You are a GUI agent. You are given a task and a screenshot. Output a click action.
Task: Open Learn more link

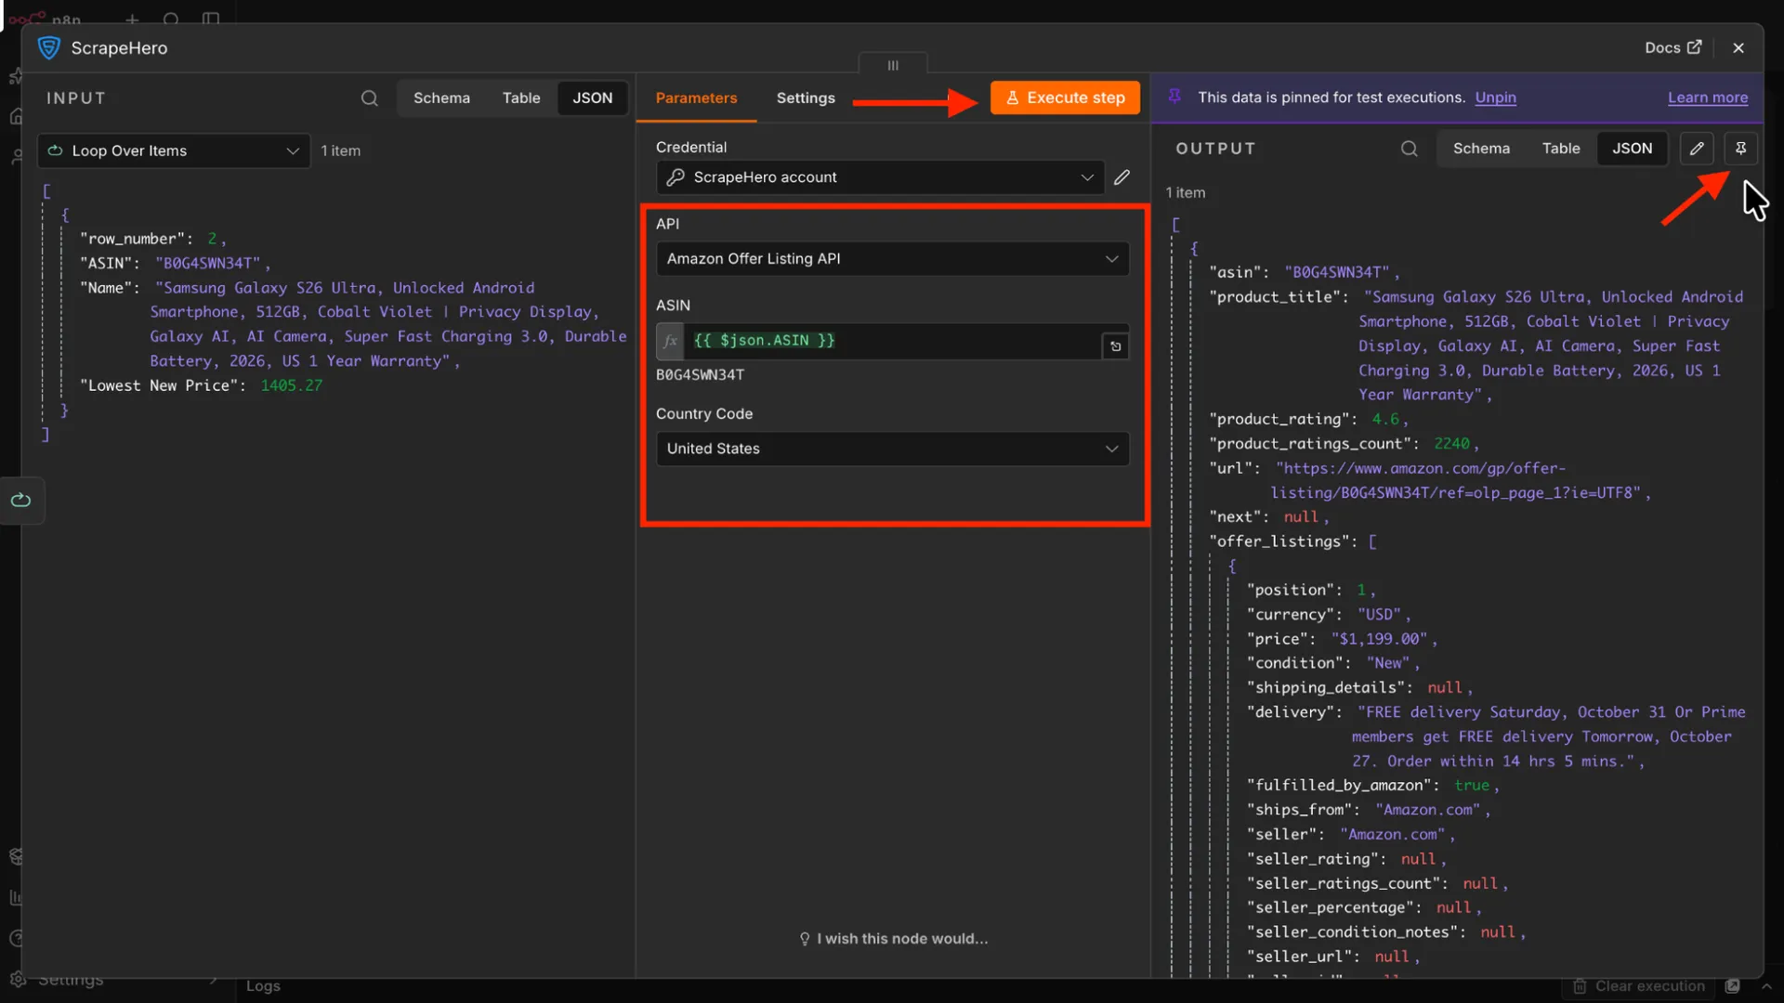(x=1707, y=98)
